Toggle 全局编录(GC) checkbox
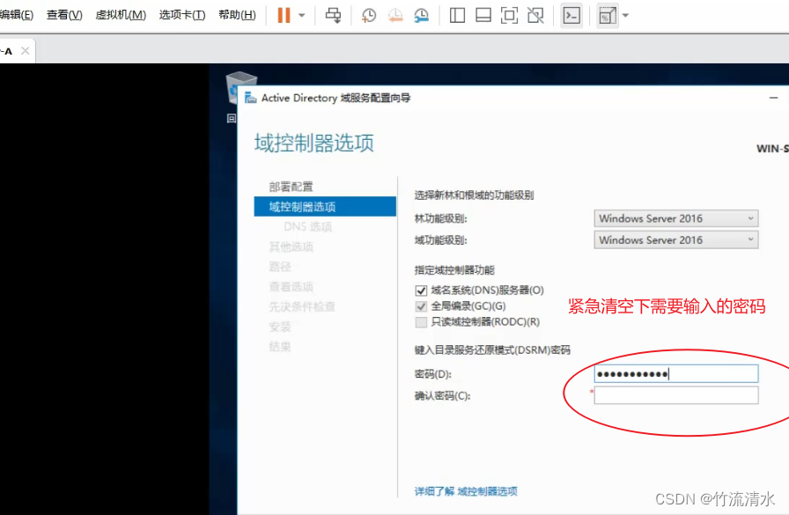The width and height of the screenshot is (789, 515). [421, 306]
